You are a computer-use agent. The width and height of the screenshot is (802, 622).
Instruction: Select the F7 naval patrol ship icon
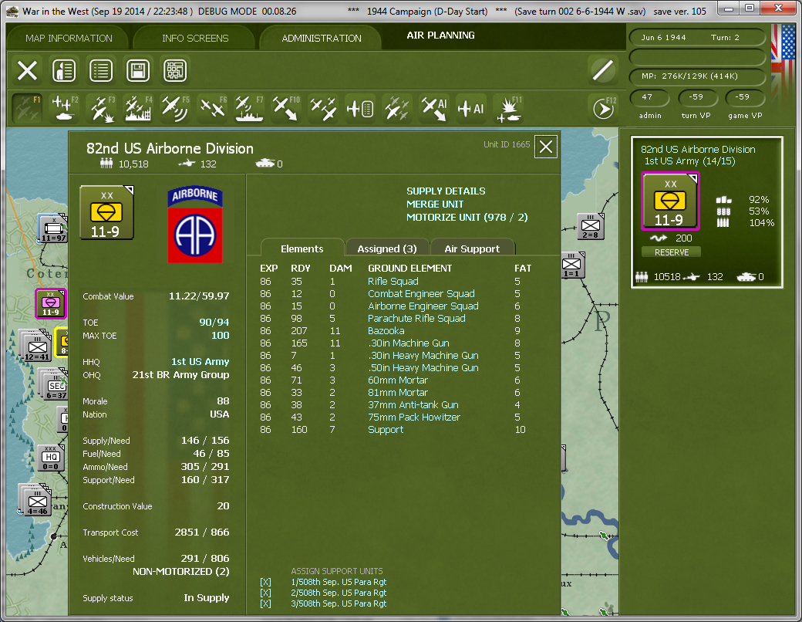(x=249, y=108)
